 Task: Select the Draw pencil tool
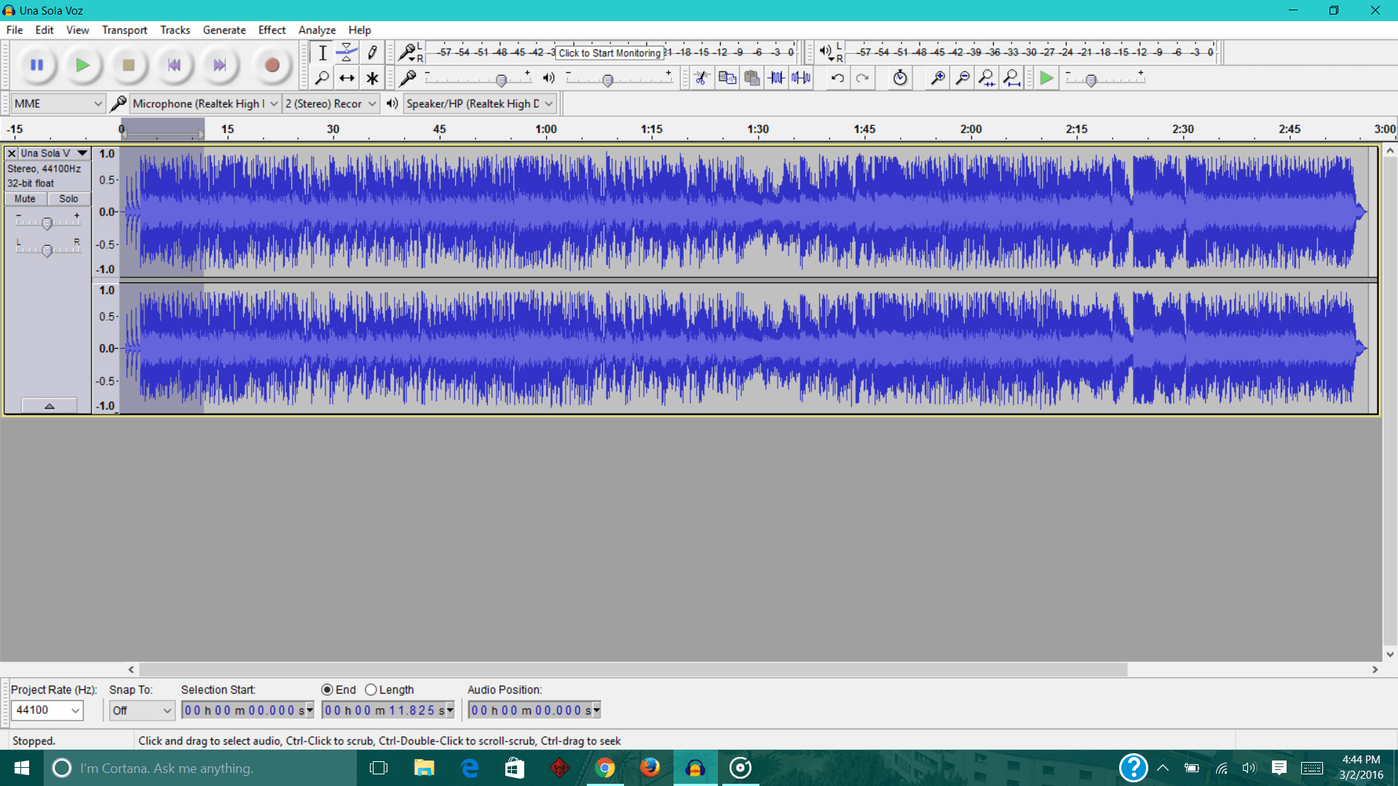[372, 52]
